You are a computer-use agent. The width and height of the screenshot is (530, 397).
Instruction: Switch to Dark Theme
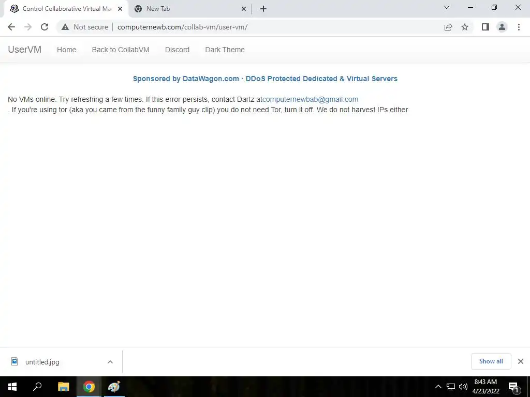(225, 50)
